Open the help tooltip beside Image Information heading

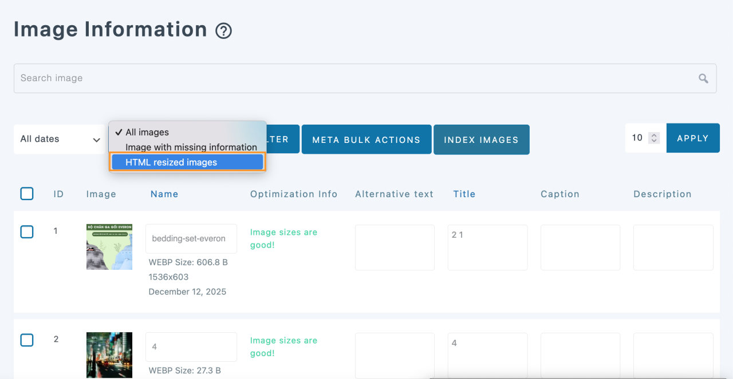click(x=223, y=31)
